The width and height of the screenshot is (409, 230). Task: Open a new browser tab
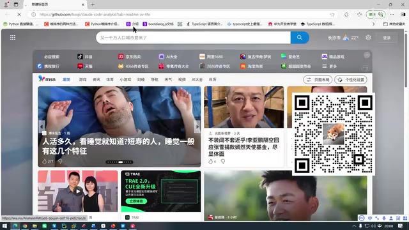[x=93, y=4]
